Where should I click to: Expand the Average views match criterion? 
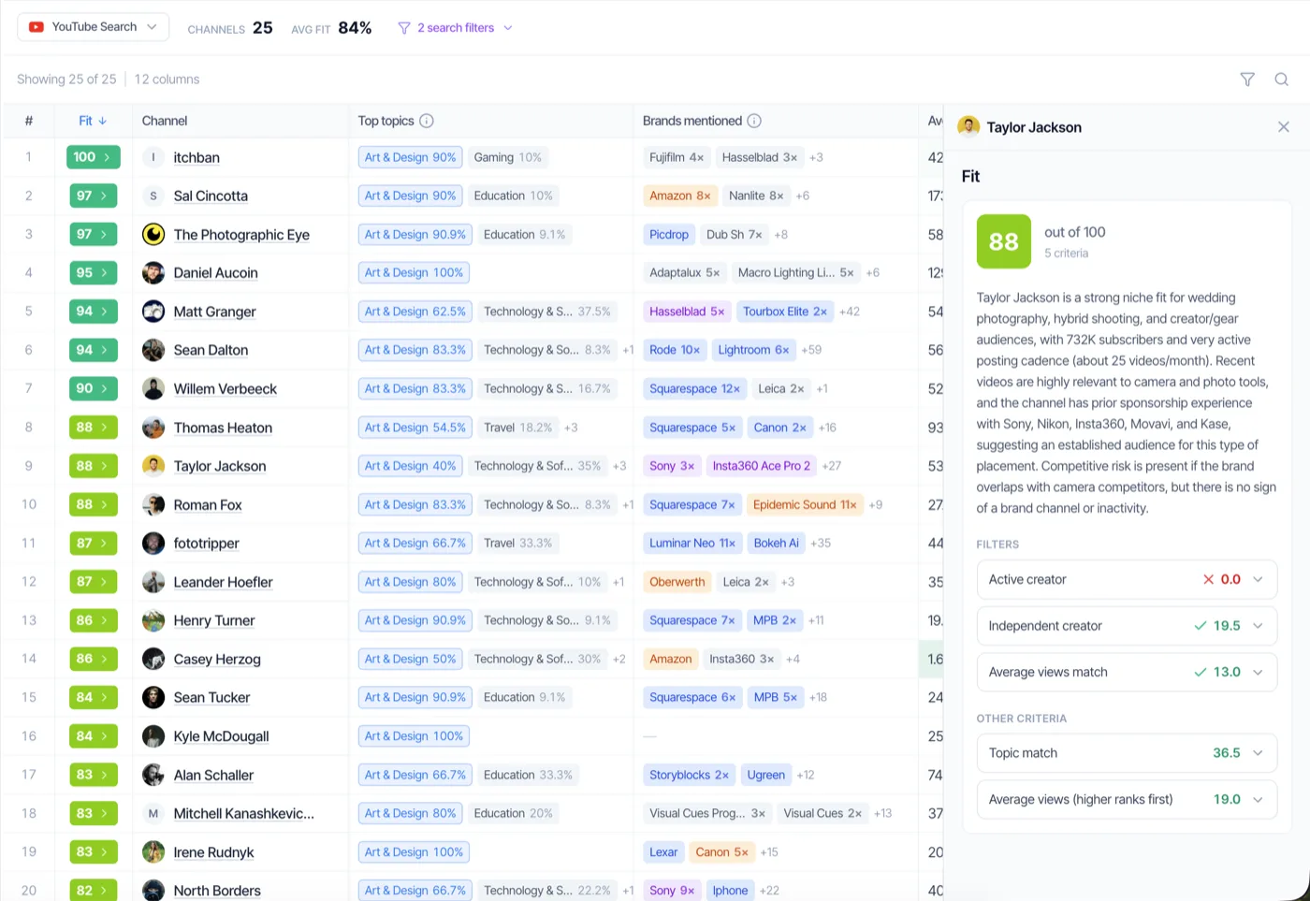pyautogui.click(x=1127, y=672)
